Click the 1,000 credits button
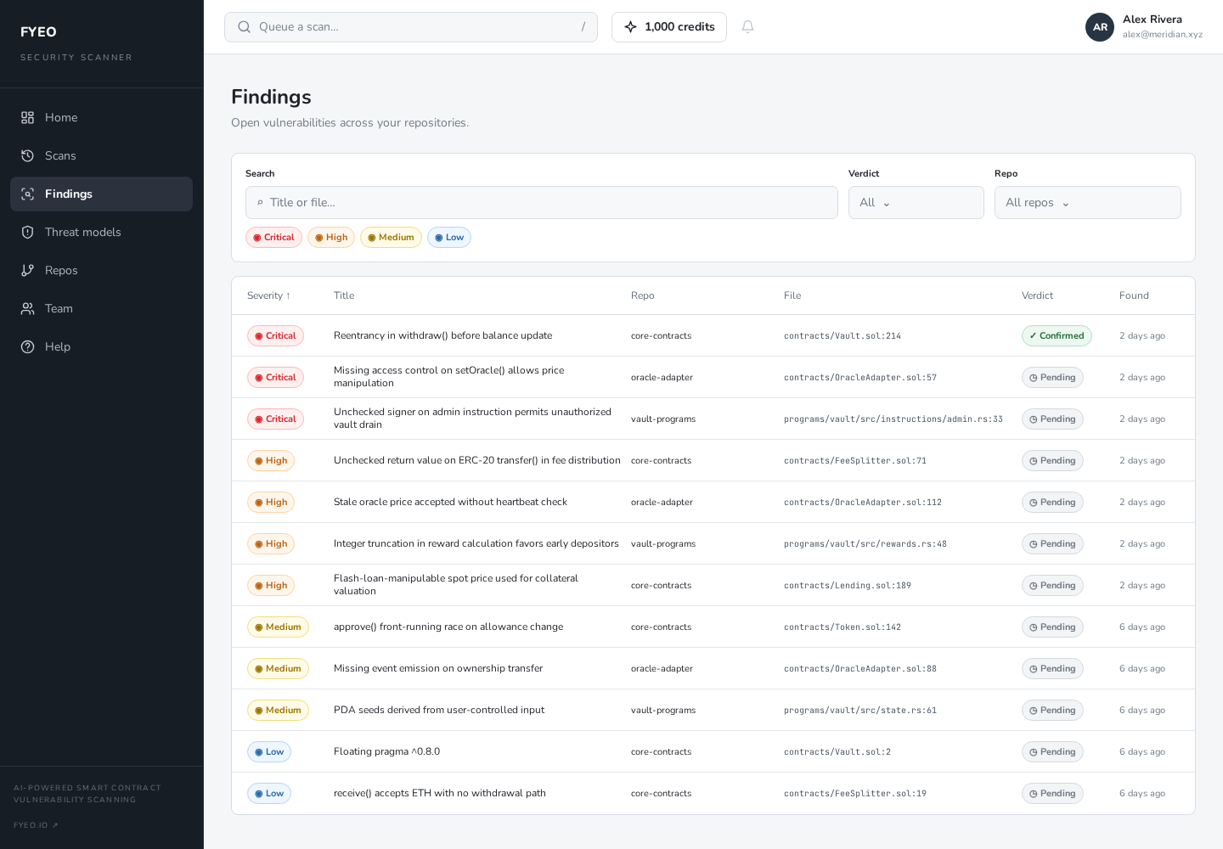Viewport: 1223px width, 849px height. tap(669, 27)
